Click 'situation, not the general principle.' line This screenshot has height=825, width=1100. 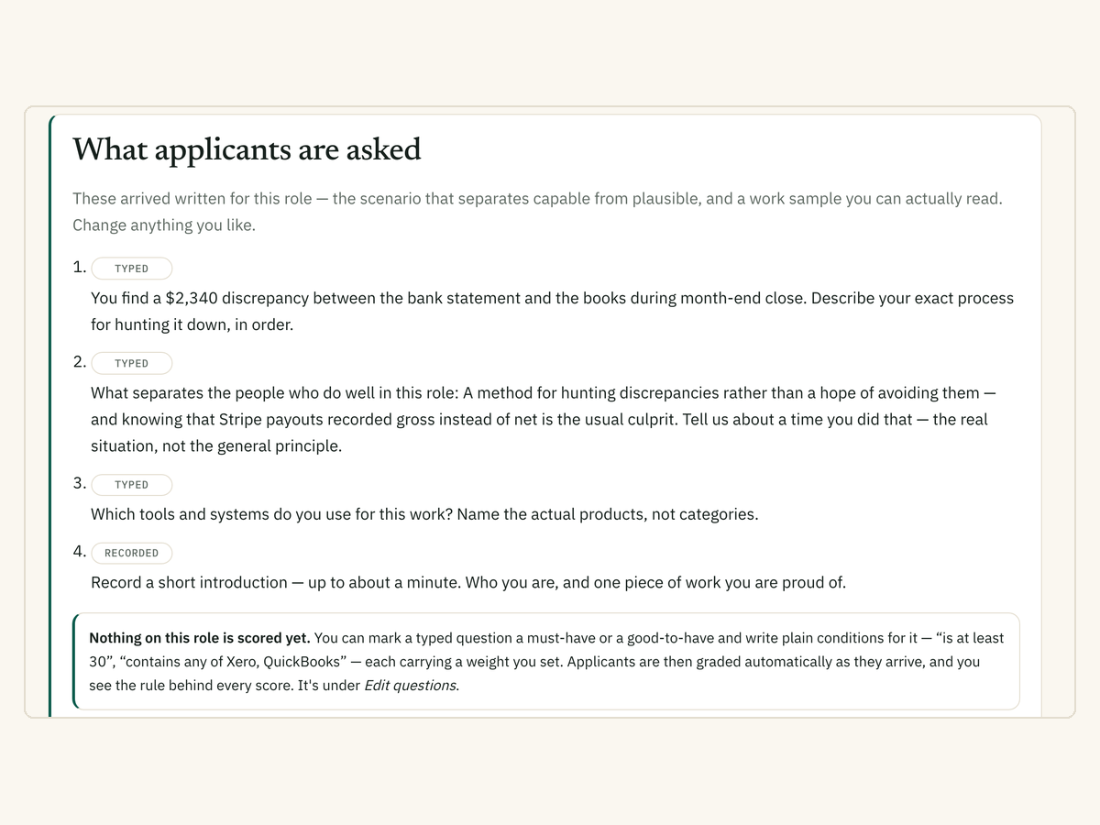pyautogui.click(x=216, y=446)
